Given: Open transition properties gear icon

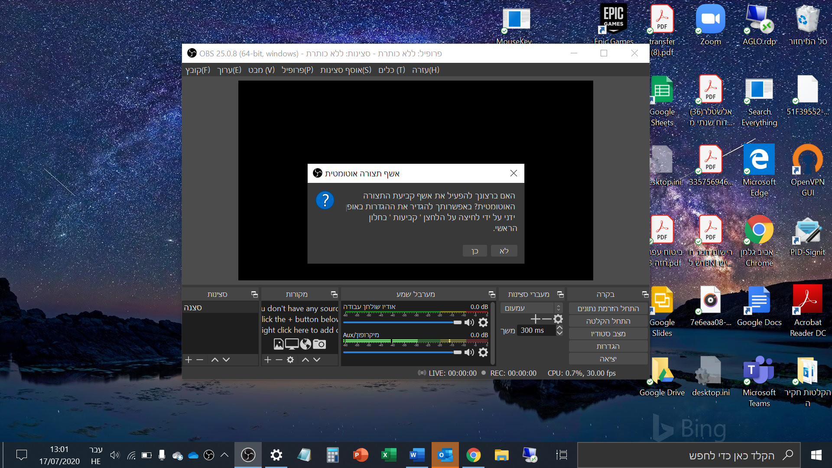Looking at the screenshot, I should click(x=558, y=319).
